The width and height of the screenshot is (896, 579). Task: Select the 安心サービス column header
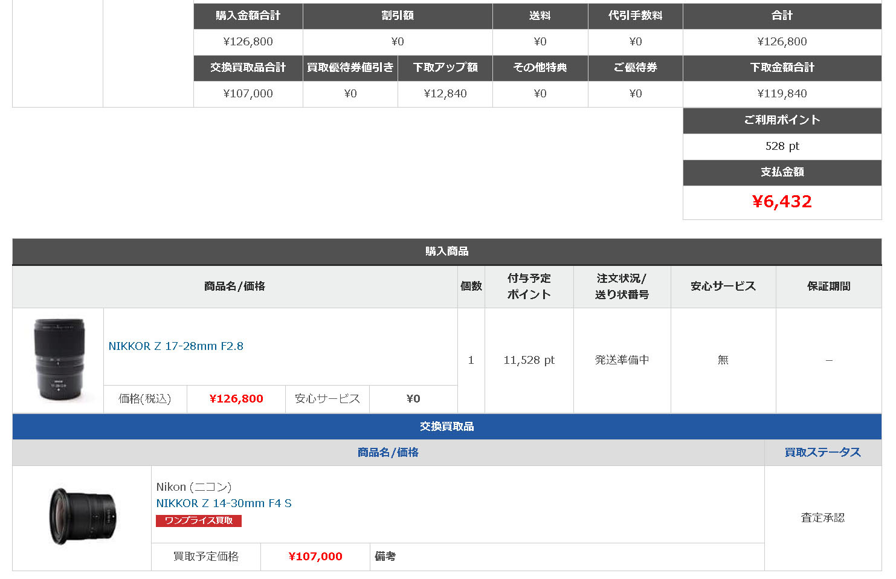[x=723, y=286]
